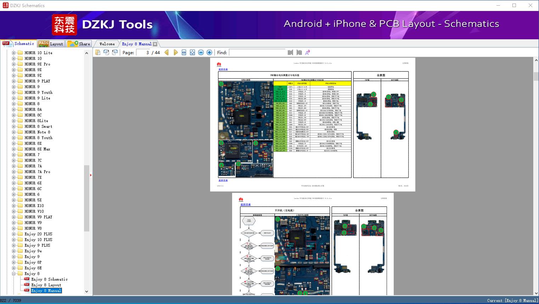Click the fit page icon
The height and width of the screenshot is (304, 539).
click(192, 52)
